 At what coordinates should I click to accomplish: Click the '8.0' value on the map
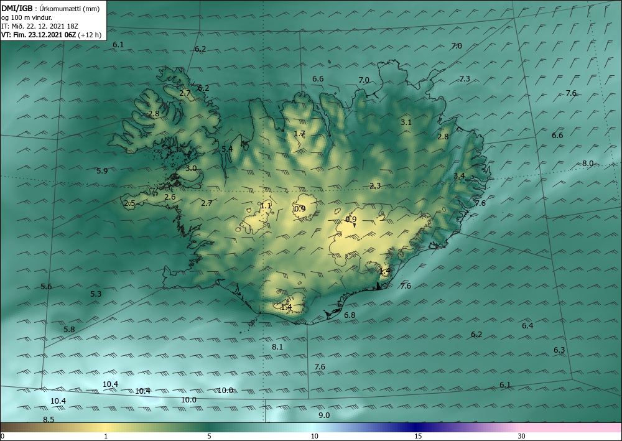click(588, 164)
